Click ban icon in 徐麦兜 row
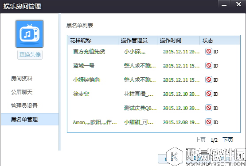 coord(209,94)
